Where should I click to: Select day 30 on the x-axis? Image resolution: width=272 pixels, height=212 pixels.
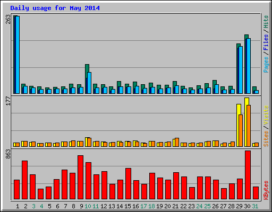(x=247, y=206)
